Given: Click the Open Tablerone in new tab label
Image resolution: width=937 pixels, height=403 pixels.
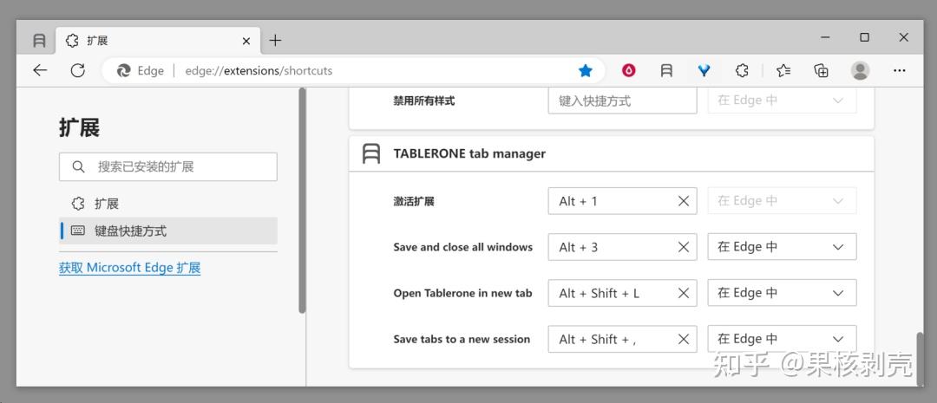Looking at the screenshot, I should [462, 293].
